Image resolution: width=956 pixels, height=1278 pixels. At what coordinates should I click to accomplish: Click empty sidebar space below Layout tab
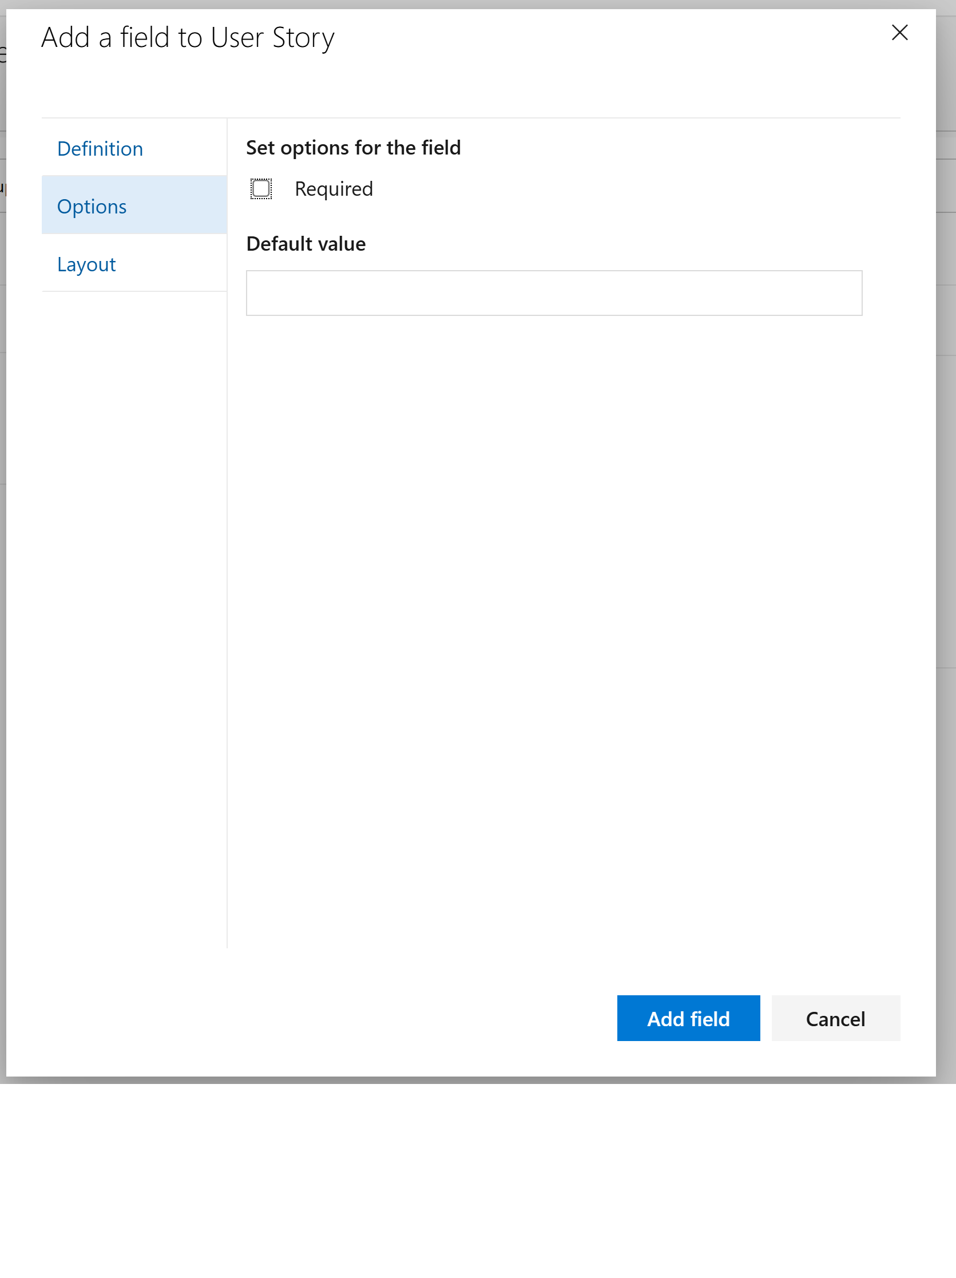(x=133, y=577)
